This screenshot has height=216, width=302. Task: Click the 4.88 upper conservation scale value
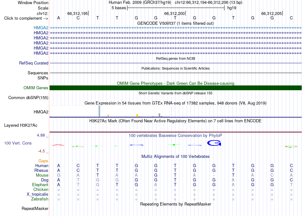coord(41,135)
